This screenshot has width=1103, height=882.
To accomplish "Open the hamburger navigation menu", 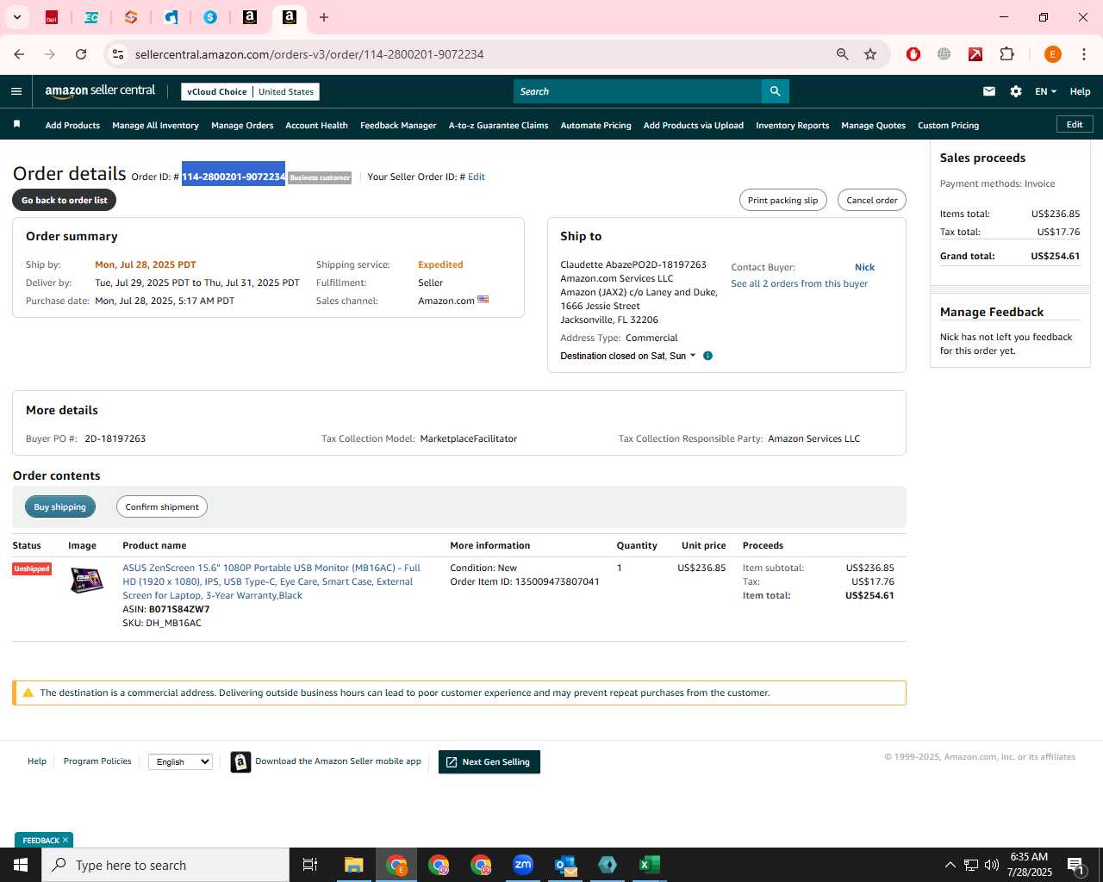I will pyautogui.click(x=16, y=91).
